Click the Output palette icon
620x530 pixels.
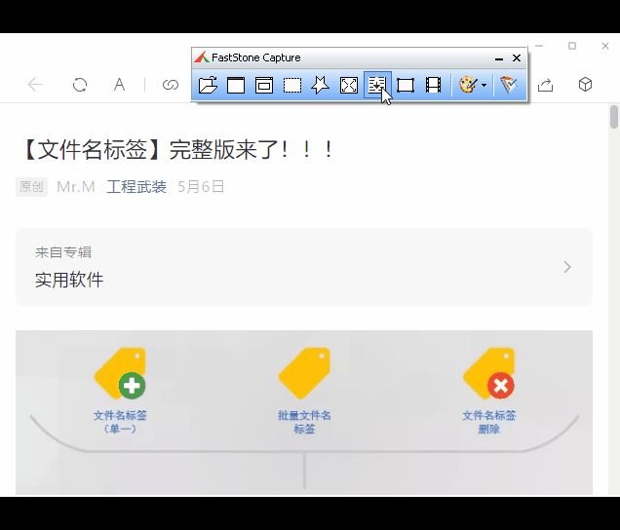click(468, 85)
